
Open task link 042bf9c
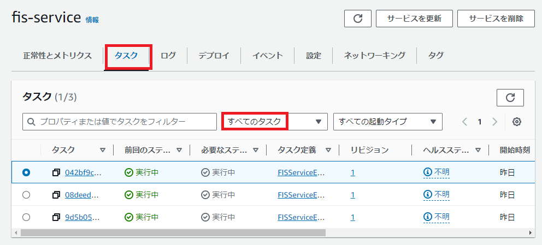[83, 172]
